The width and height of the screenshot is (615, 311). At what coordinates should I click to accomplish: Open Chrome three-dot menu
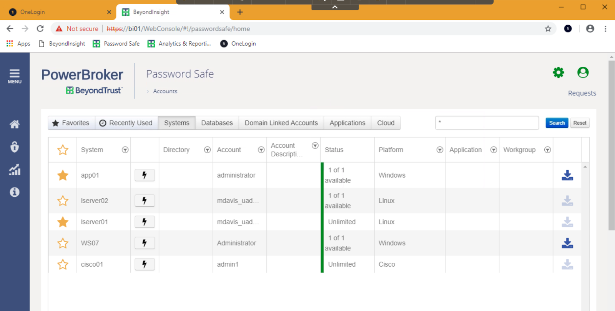(x=605, y=29)
